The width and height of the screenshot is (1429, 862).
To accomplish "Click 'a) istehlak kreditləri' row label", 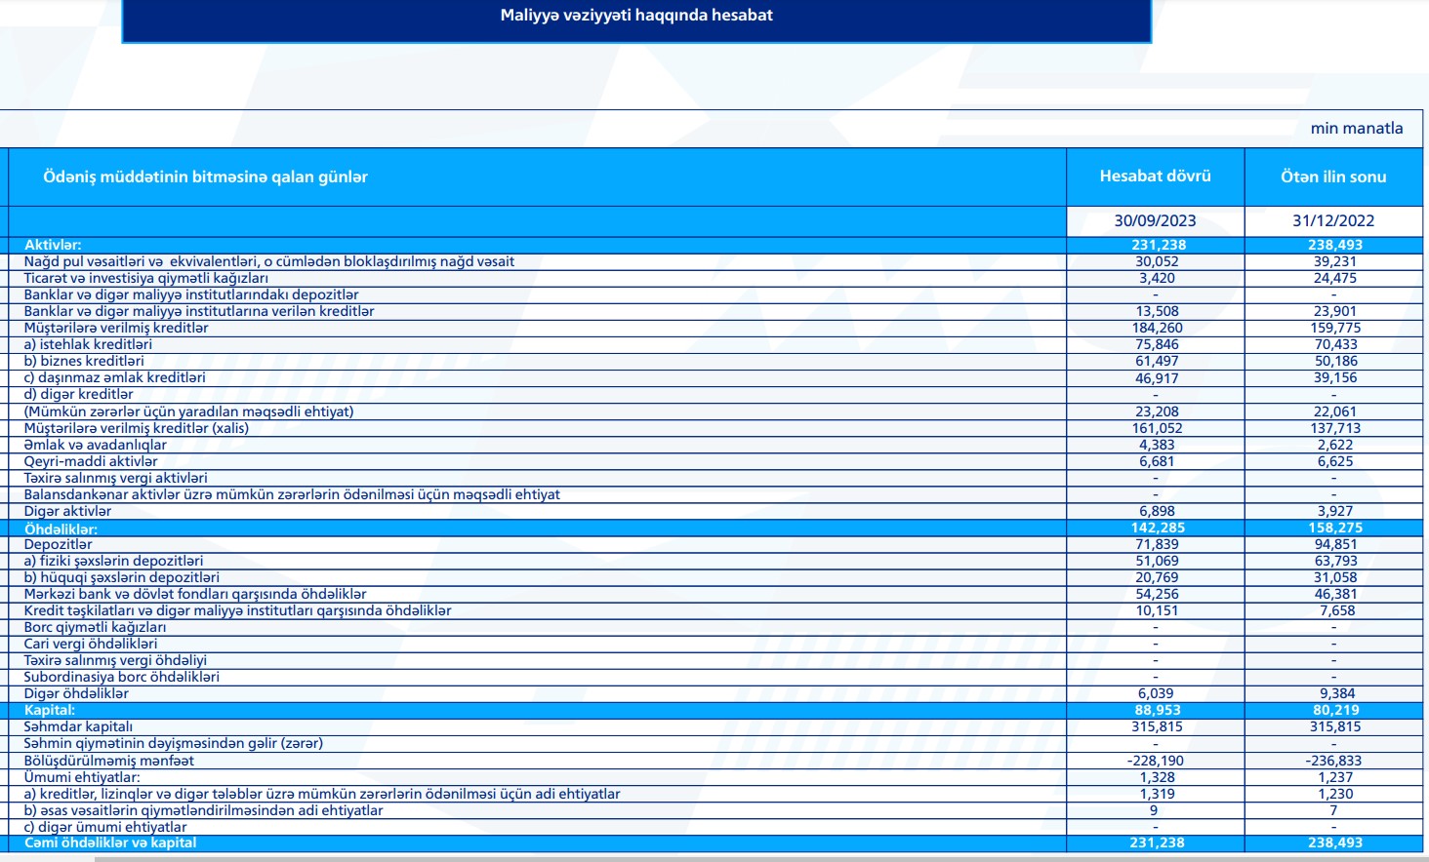I will 88,344.
